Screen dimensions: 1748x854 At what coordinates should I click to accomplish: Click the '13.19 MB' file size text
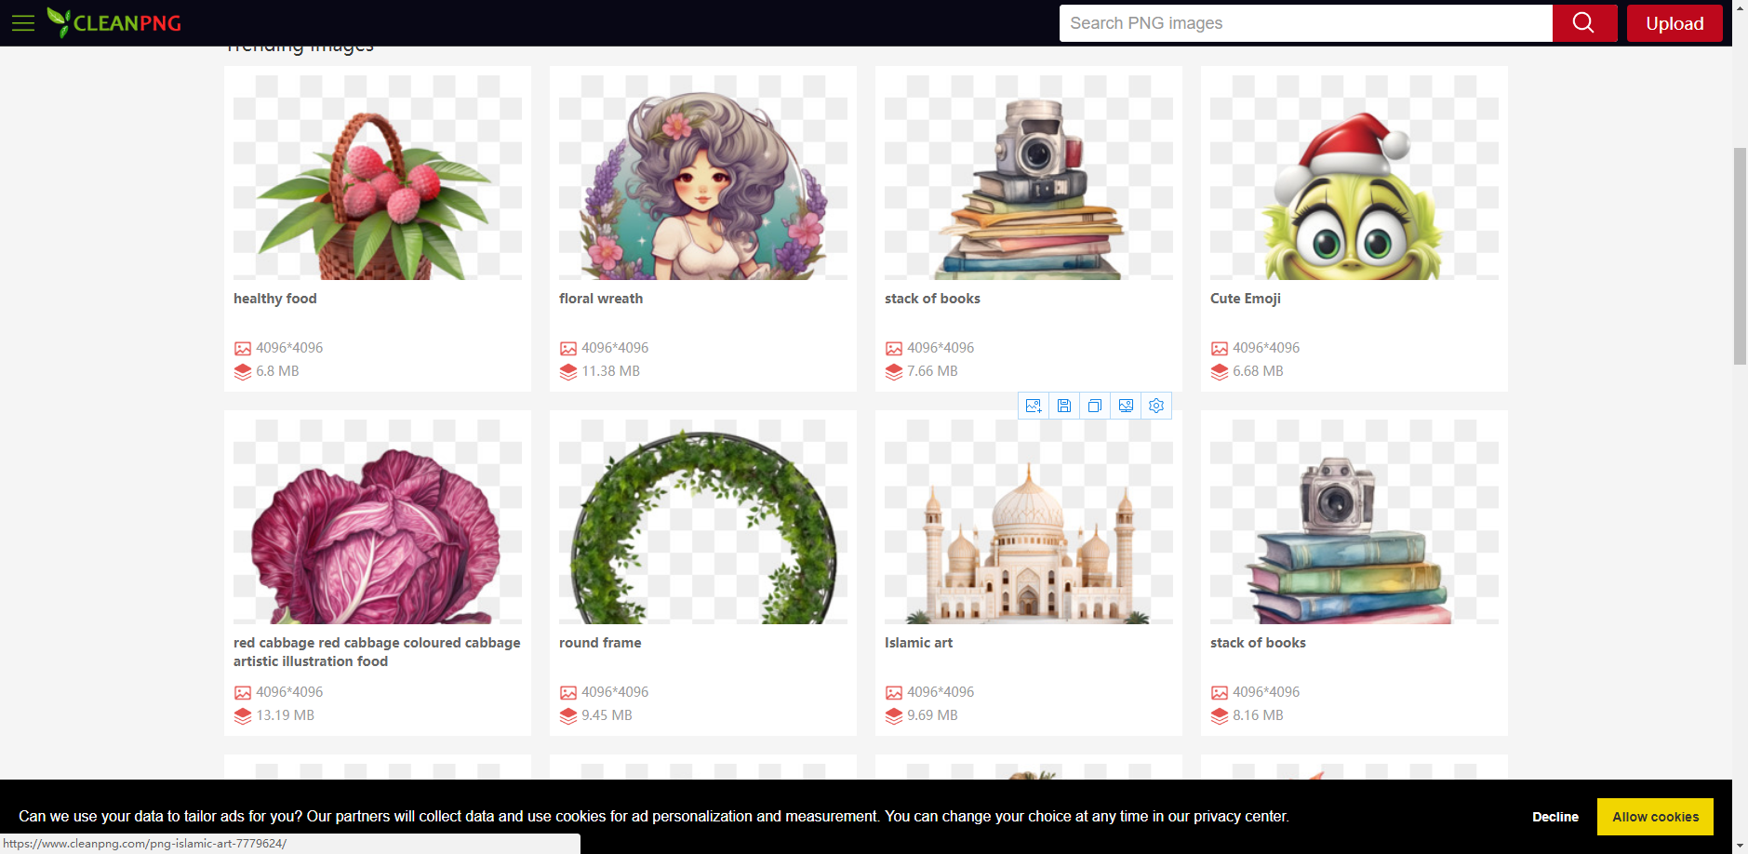click(285, 715)
